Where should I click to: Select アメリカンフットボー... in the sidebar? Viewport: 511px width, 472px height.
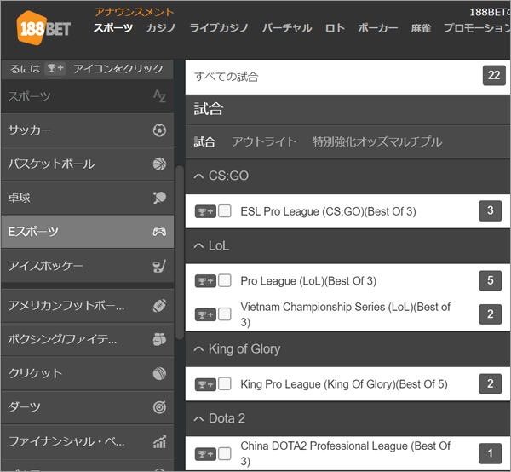tap(88, 306)
